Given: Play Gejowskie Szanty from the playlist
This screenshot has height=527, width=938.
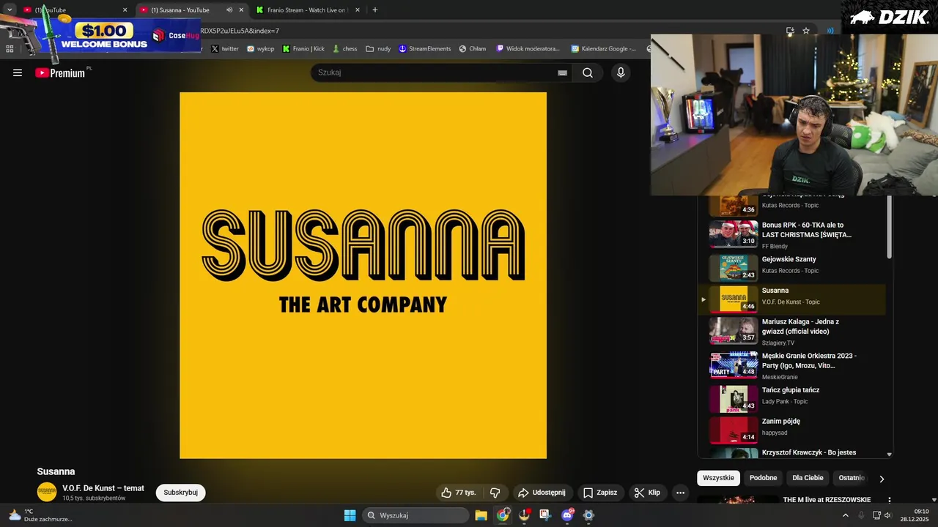Looking at the screenshot, I should (x=791, y=267).
